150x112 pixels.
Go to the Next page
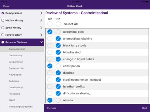point(145,108)
